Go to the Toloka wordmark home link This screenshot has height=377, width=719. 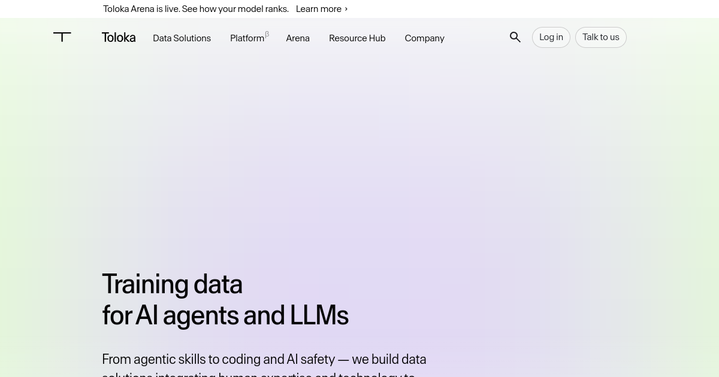click(x=119, y=38)
